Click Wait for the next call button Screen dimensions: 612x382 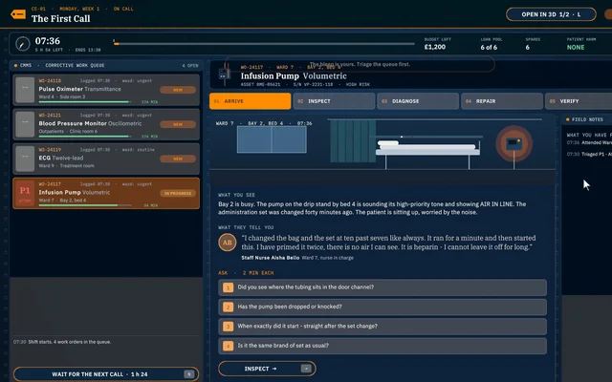click(x=106, y=374)
